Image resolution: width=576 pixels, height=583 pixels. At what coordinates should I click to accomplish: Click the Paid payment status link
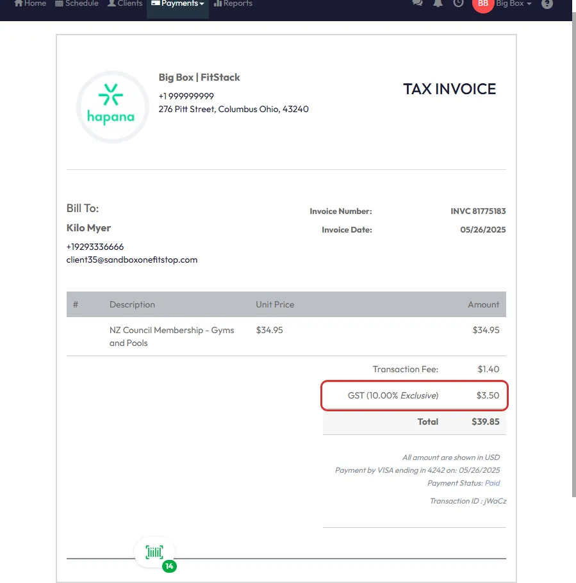coord(492,483)
